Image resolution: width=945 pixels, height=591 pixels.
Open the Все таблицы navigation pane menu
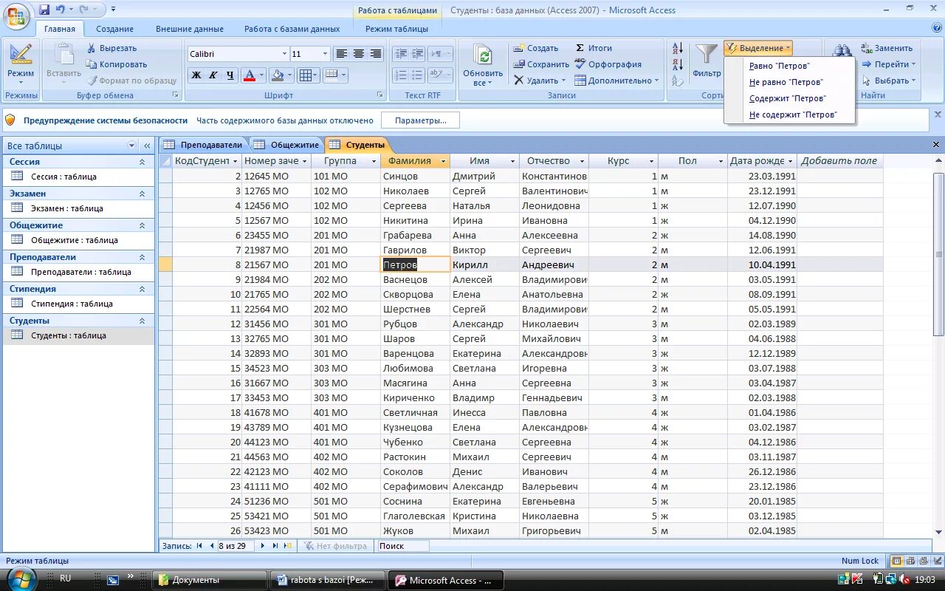pos(132,146)
